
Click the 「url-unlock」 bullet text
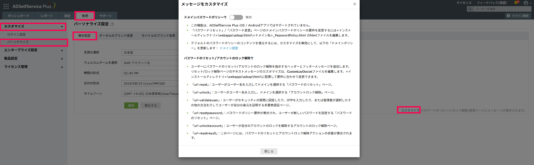264,92
